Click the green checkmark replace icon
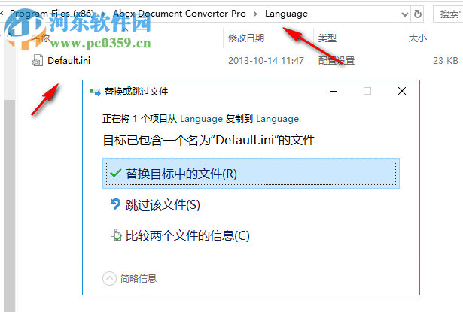 pos(115,174)
